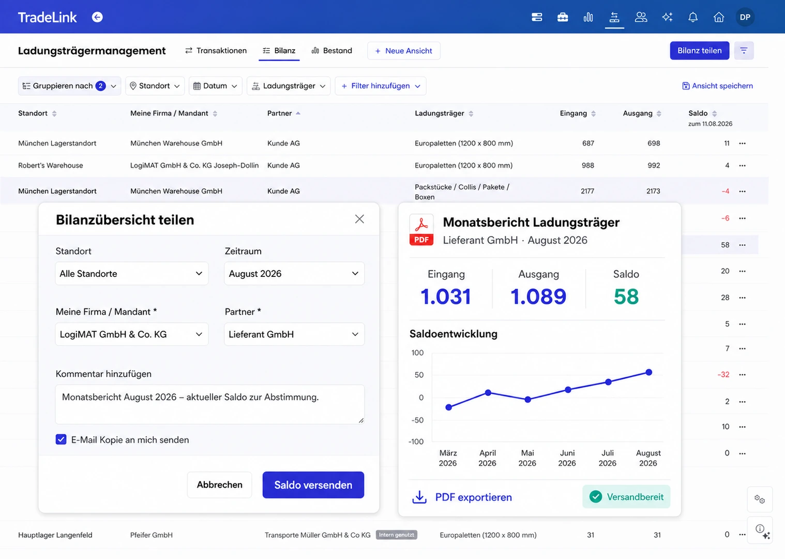
Task: Open the AI sparkles icon in header
Action: (668, 17)
